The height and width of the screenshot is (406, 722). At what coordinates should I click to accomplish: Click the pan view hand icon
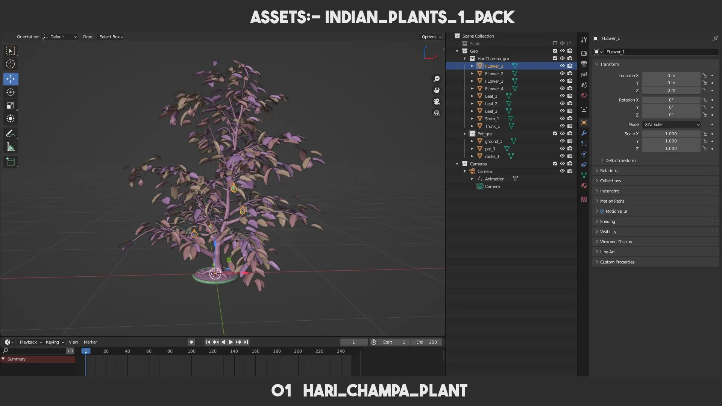(437, 90)
